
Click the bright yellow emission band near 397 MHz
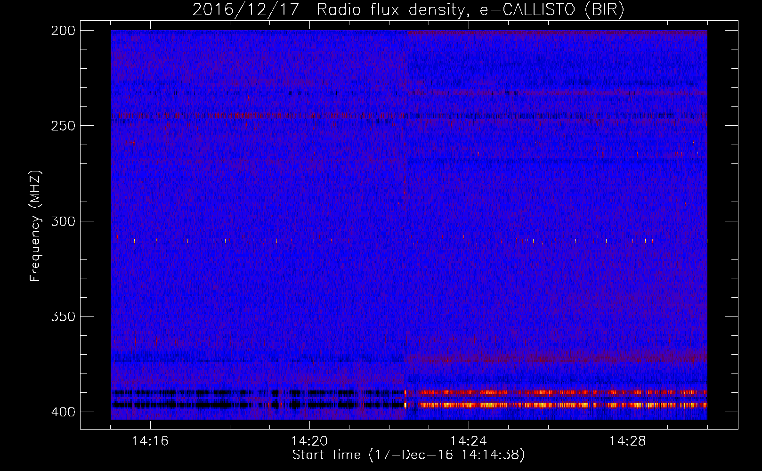557,405
